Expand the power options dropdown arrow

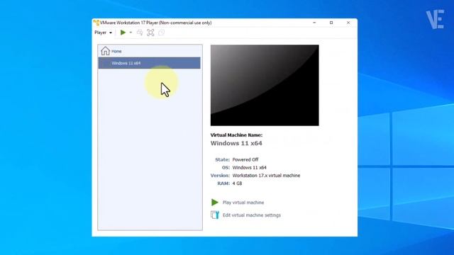(131, 33)
